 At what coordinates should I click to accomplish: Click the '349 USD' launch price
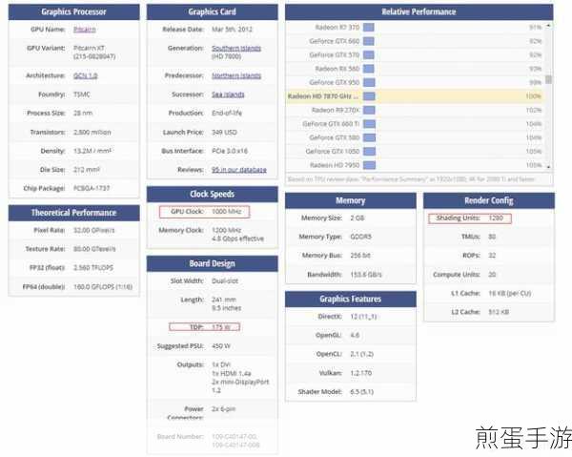[x=224, y=132]
